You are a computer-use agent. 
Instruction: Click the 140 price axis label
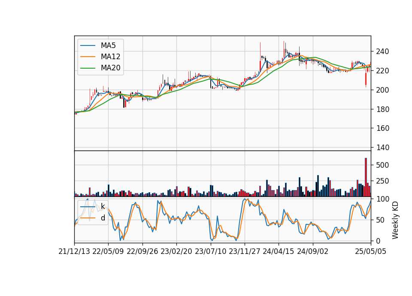pyautogui.click(x=382, y=147)
